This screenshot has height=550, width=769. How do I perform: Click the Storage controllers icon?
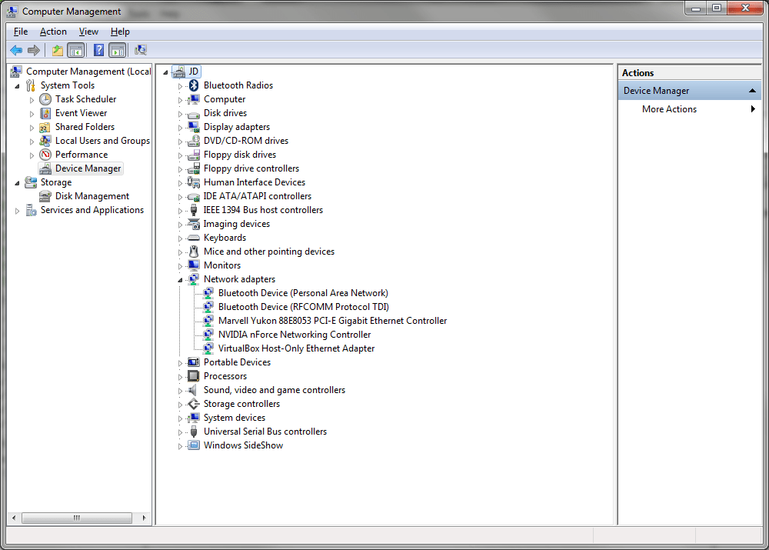pos(194,404)
